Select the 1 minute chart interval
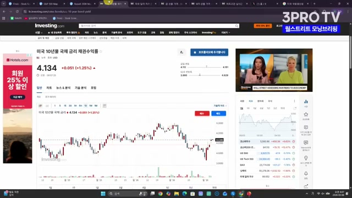The height and width of the screenshot is (198, 352). tap(55, 106)
